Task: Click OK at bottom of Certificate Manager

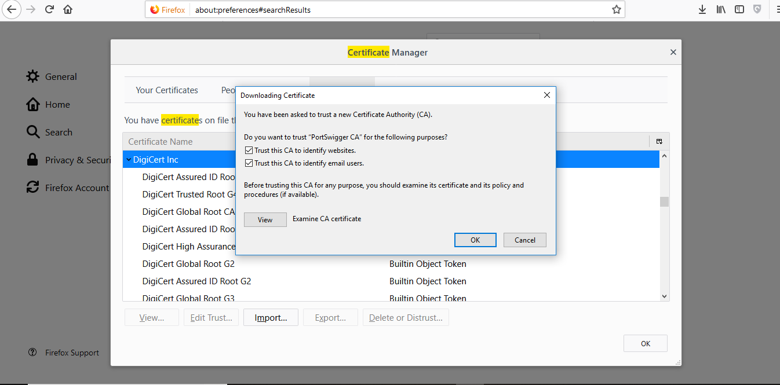Action: point(646,343)
